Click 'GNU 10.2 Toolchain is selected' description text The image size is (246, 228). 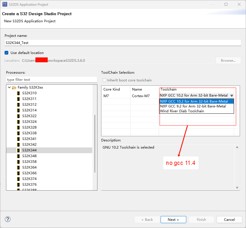128,147
